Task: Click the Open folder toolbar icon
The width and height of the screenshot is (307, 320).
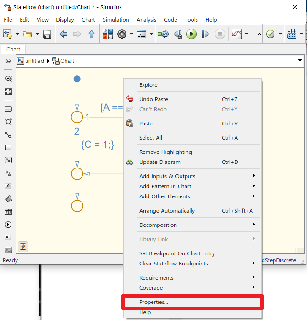Action: coord(27,34)
